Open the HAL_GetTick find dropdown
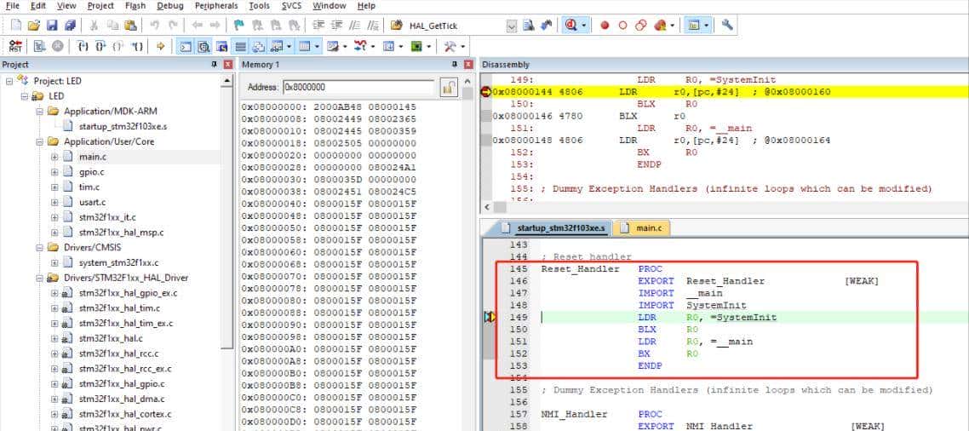The width and height of the screenshot is (969, 431). point(511,26)
